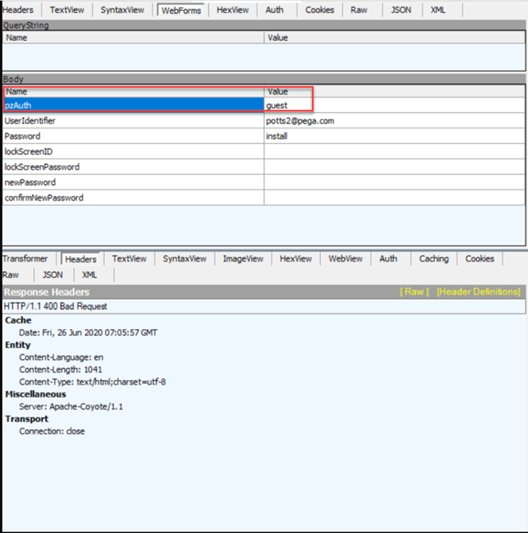Select the response Caching tab
The width and height of the screenshot is (528, 533).
pos(433,259)
